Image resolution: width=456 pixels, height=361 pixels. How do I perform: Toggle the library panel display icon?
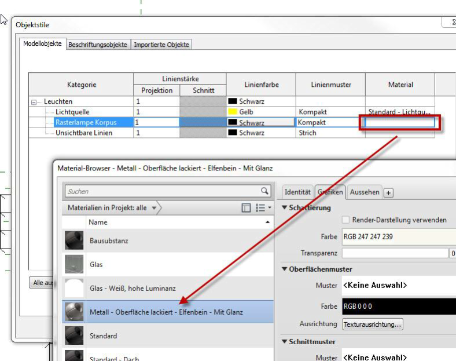click(246, 208)
